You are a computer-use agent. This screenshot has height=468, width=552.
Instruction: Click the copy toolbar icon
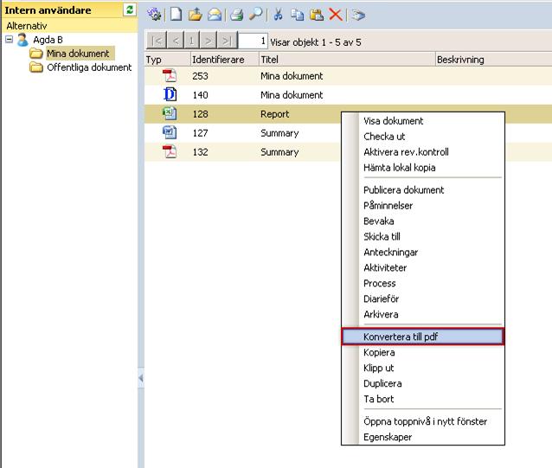point(298,15)
